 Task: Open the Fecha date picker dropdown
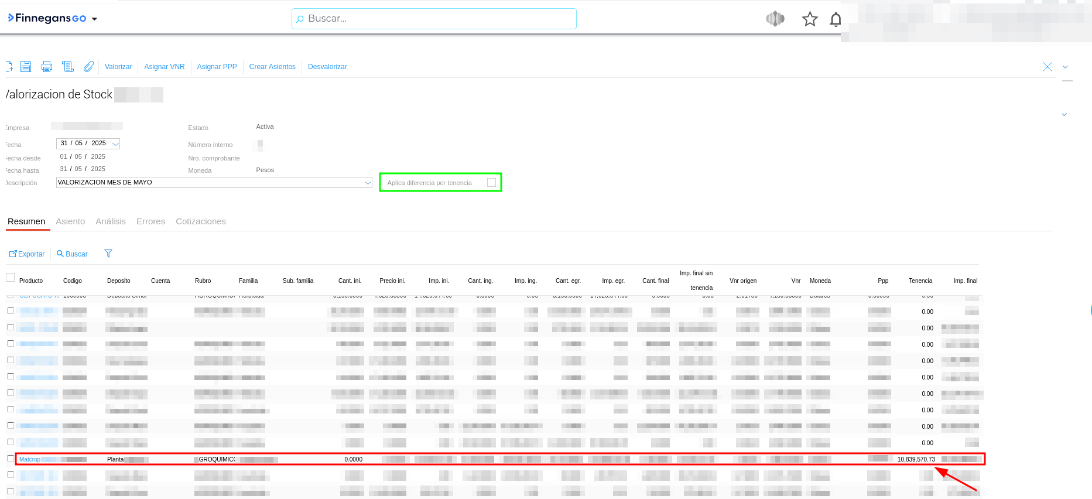[x=115, y=144]
